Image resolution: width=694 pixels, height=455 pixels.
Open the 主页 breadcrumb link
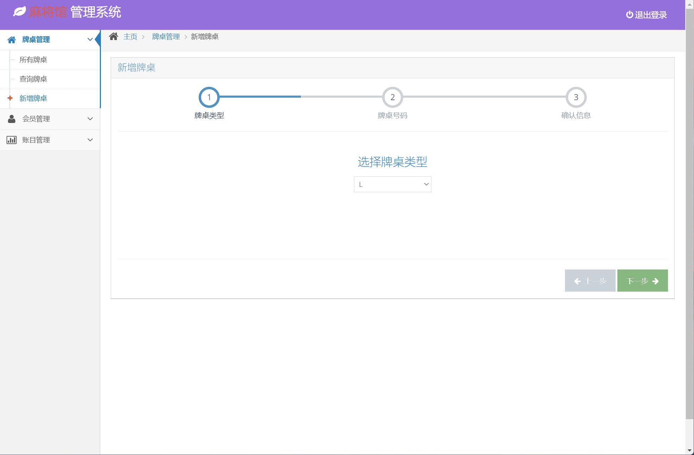[130, 36]
